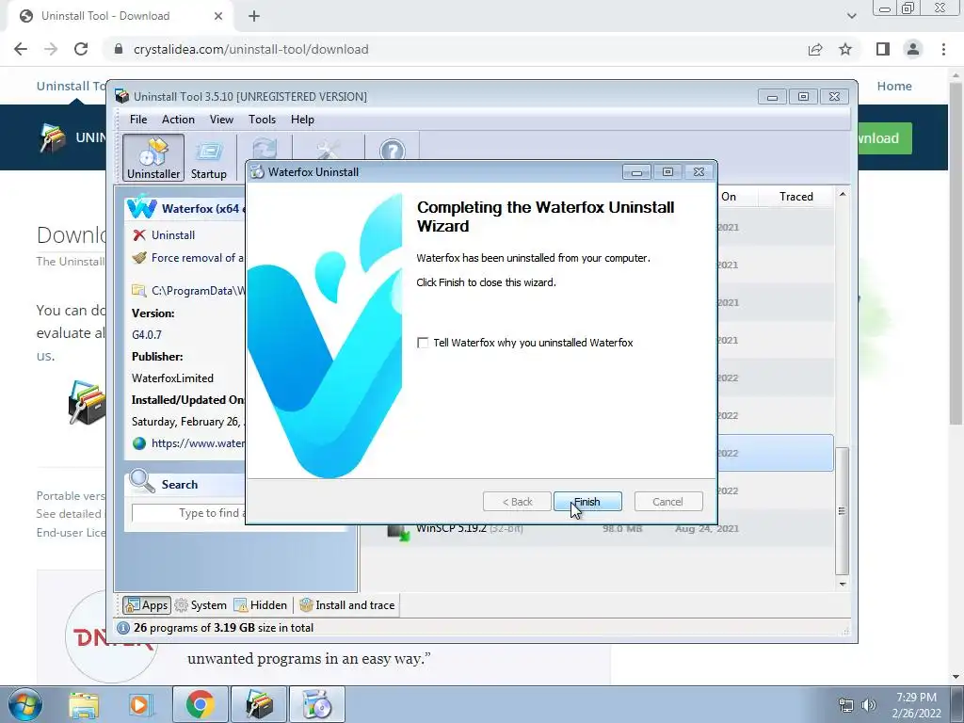Image resolution: width=964 pixels, height=723 pixels.
Task: Click the Uninstall Tool taskbar icon
Action: tap(259, 704)
